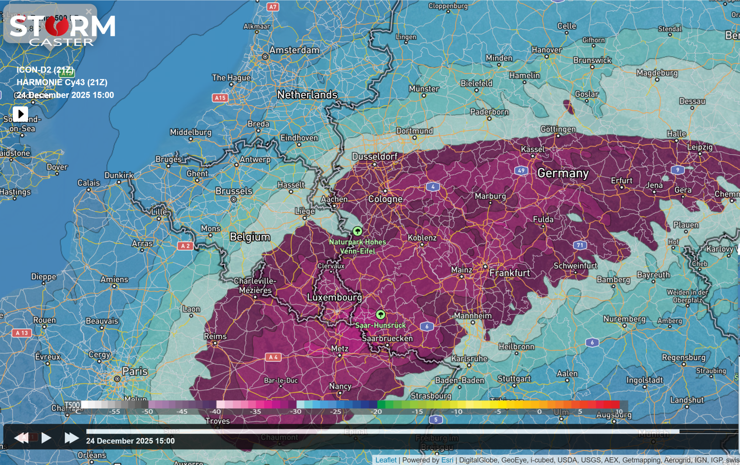740x465 pixels.
Task: Click the Amsterdam city marker
Action: coord(265,57)
